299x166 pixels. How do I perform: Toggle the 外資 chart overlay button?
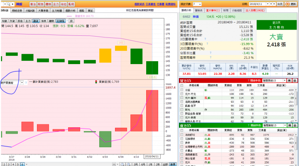[12, 21]
